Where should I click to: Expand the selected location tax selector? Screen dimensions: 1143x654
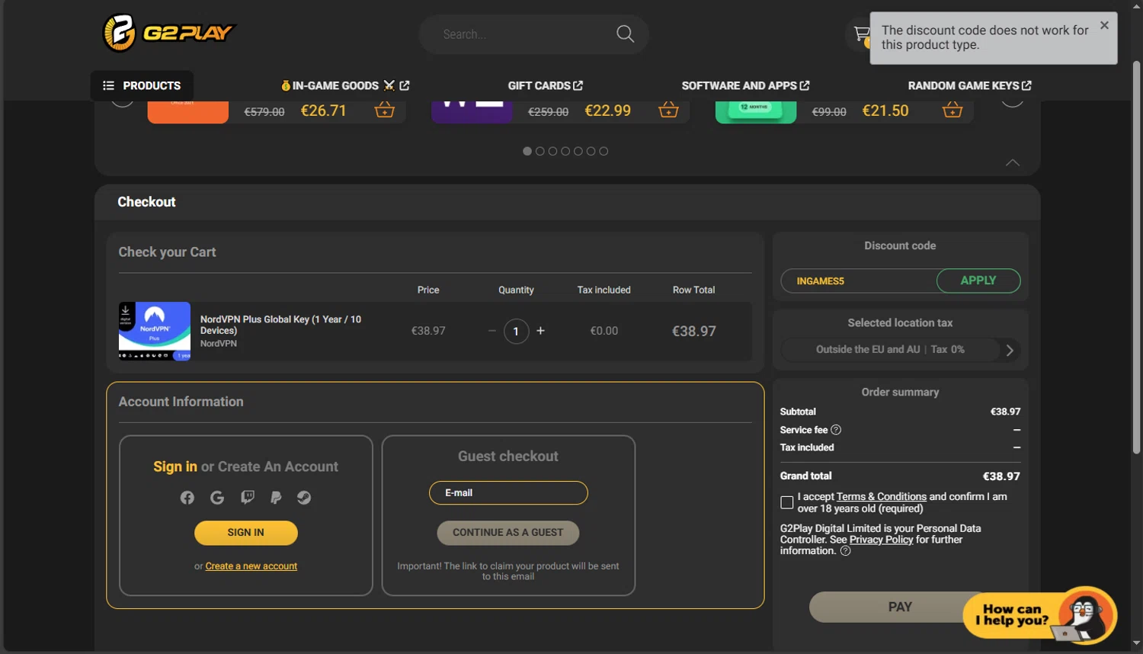click(x=900, y=350)
